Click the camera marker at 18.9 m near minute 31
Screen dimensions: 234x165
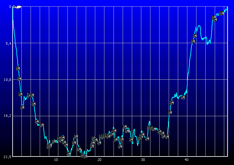(147, 139)
